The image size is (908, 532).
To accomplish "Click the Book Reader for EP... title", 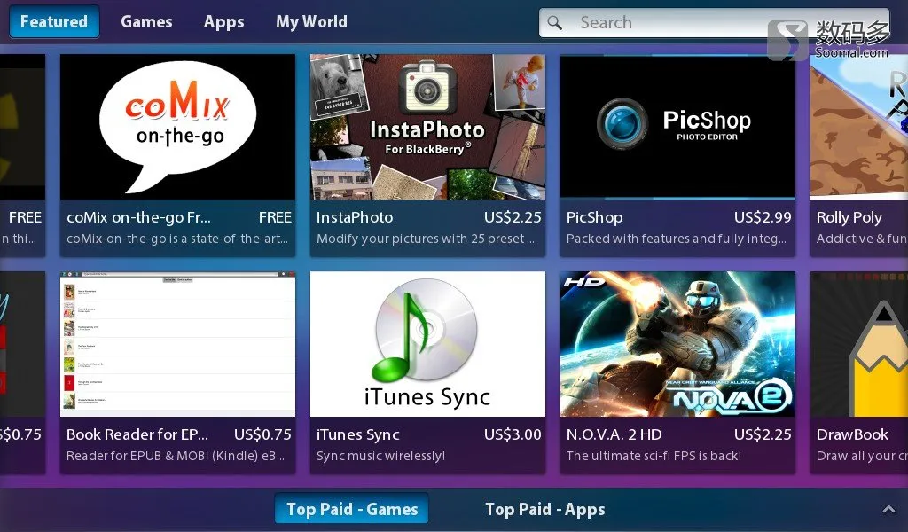I will pyautogui.click(x=137, y=434).
